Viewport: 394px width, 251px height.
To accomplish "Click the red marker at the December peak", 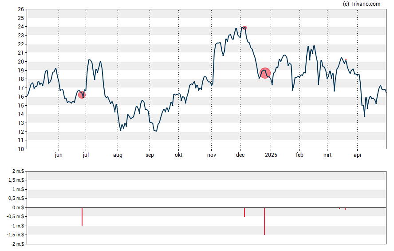I will point(245,28).
